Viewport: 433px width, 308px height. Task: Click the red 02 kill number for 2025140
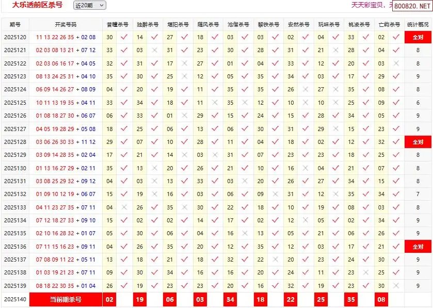(x=109, y=299)
